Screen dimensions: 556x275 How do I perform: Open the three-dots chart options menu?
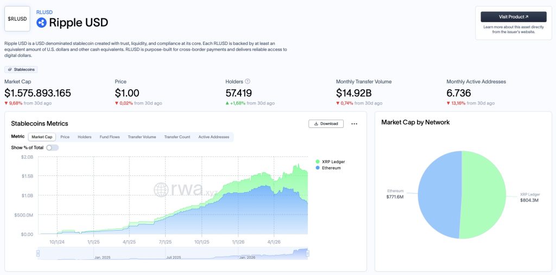[x=354, y=124]
